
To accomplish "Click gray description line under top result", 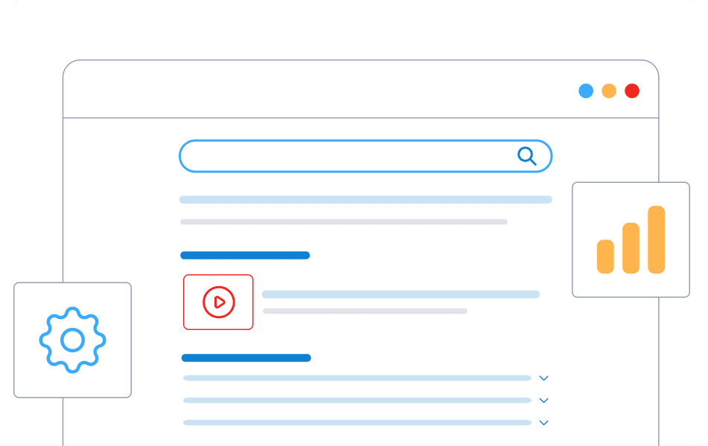I will [343, 222].
